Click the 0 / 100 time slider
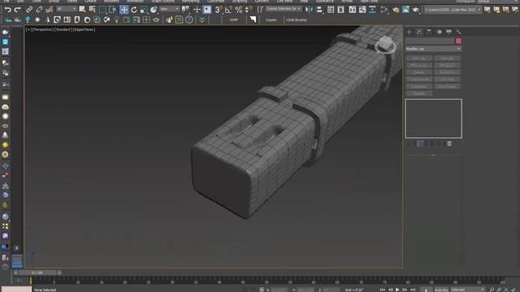The width and height of the screenshot is (520, 292). coord(37,273)
